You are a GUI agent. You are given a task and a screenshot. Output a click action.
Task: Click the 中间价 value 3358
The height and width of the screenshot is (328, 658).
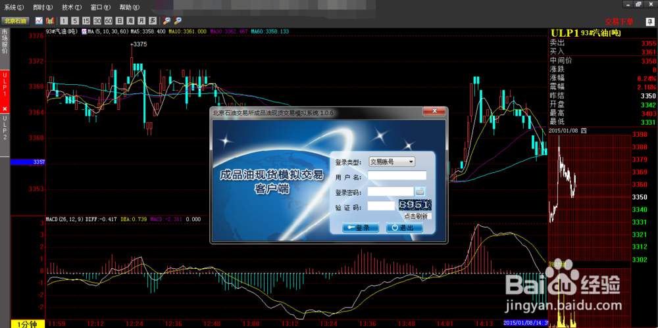(x=648, y=61)
